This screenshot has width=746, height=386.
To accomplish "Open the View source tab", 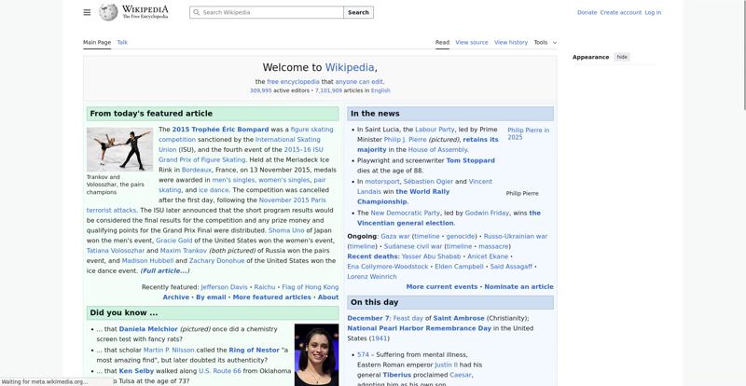I will tap(472, 42).
